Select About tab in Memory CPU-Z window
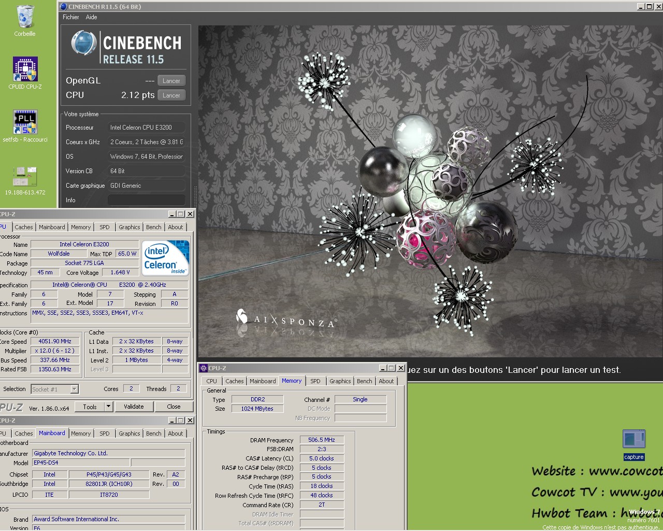The width and height of the screenshot is (663, 531). tap(386, 381)
